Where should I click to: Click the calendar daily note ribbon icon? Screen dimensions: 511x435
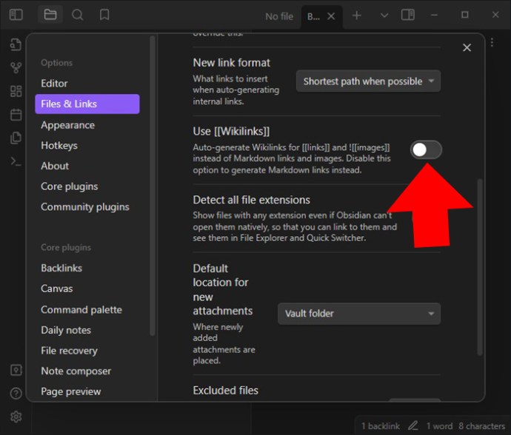coord(16,115)
